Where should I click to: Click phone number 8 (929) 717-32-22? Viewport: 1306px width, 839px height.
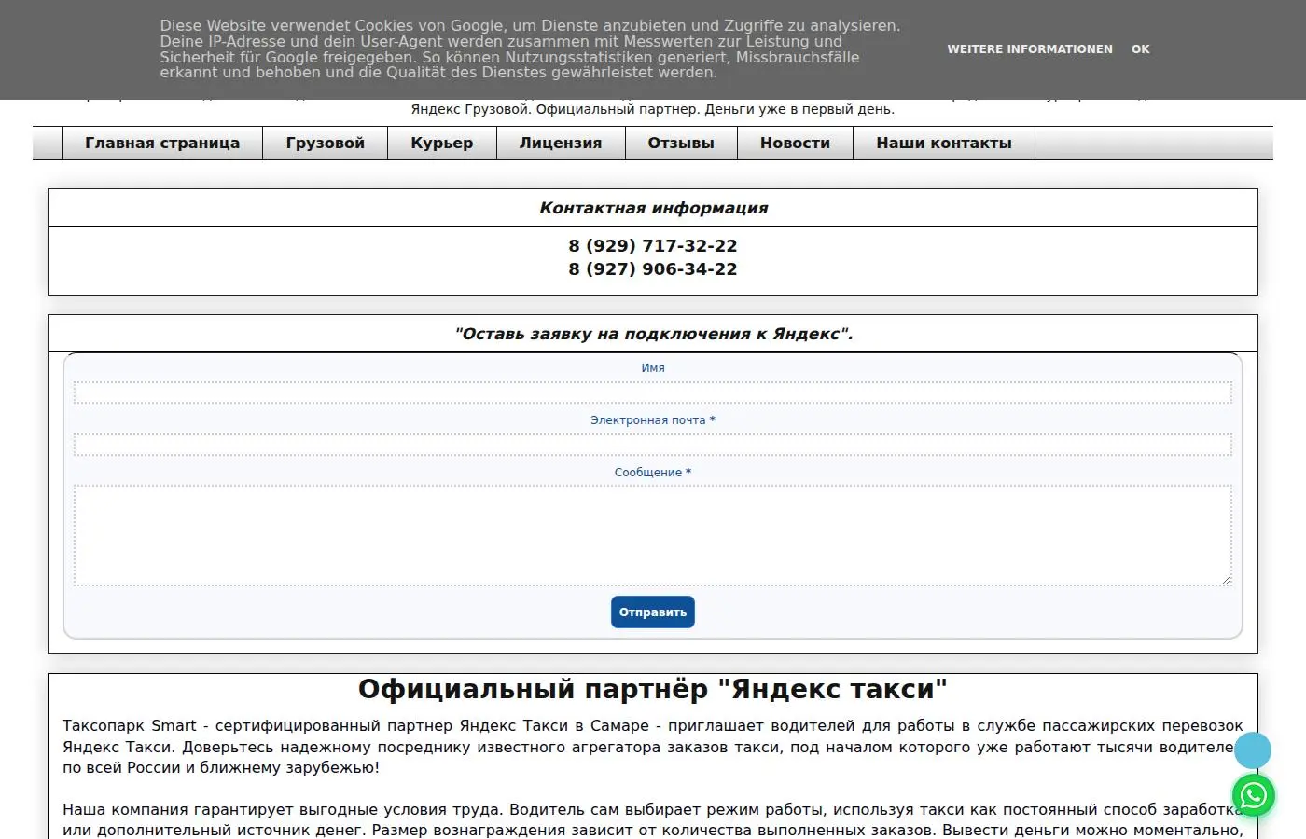(653, 246)
